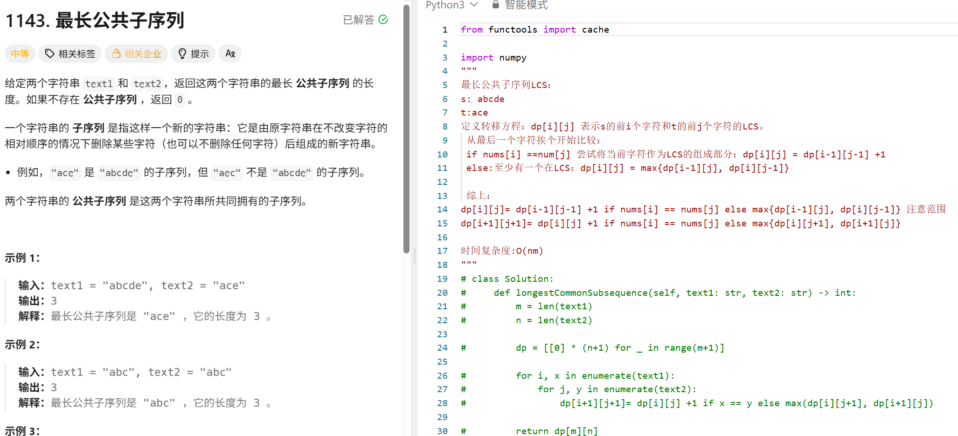This screenshot has width=958, height=436.
Task: Click the line 'dp = [[0] * (n+1)...'
Action: [620, 347]
